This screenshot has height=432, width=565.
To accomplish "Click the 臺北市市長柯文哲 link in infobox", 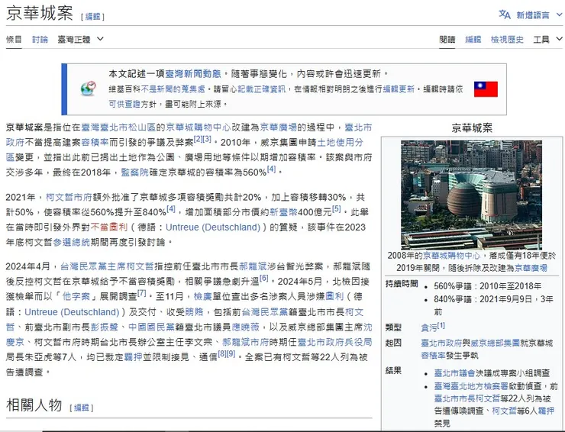I will click(x=467, y=398).
